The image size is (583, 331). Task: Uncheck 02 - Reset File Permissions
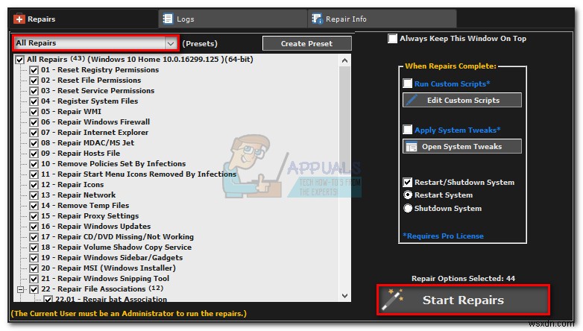point(34,81)
